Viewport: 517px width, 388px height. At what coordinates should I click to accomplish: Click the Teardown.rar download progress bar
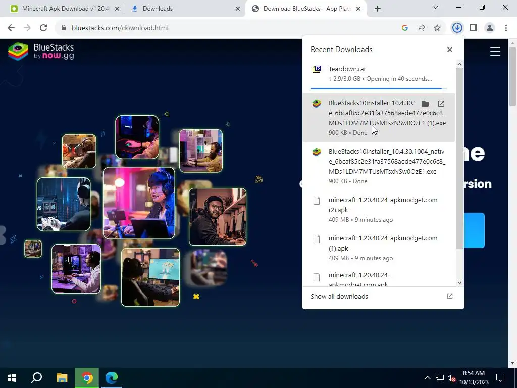[x=379, y=88]
